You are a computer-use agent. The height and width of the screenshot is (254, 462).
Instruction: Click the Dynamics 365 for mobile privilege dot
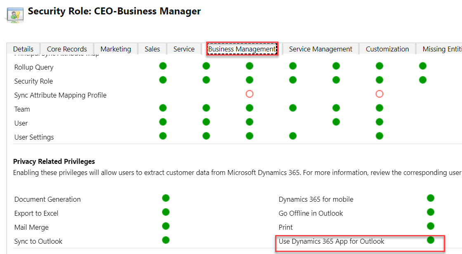pos(430,198)
